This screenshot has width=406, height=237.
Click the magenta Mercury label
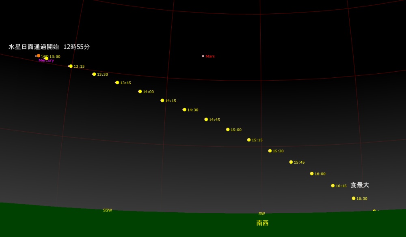tap(46, 61)
